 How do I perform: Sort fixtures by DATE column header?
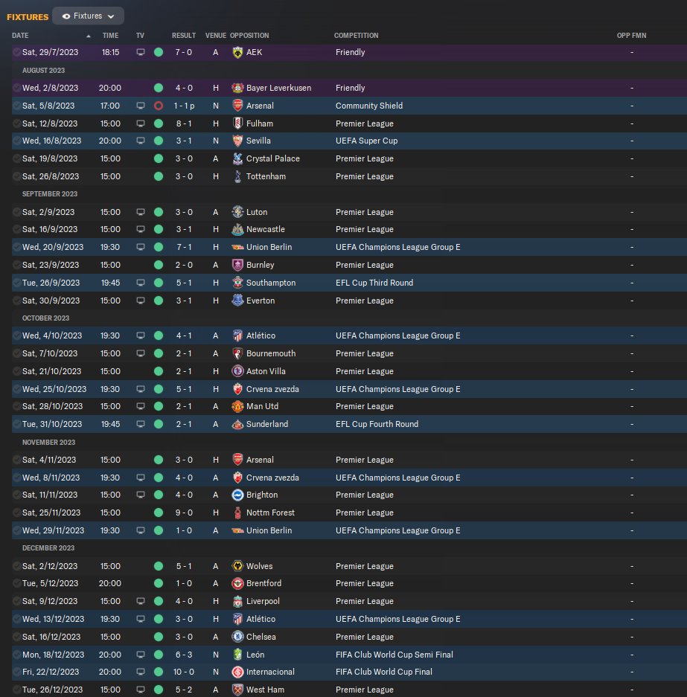point(20,36)
